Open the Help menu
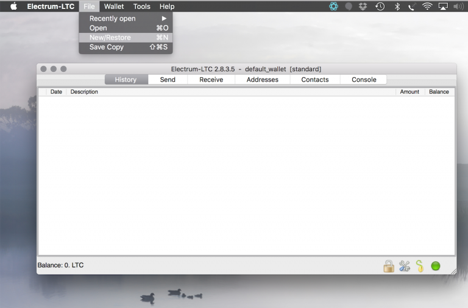This screenshot has width=468, height=308. [167, 6]
